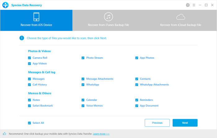This screenshot has width=217, height=138.
Task: Open the Learn more link
Action: (101, 134)
